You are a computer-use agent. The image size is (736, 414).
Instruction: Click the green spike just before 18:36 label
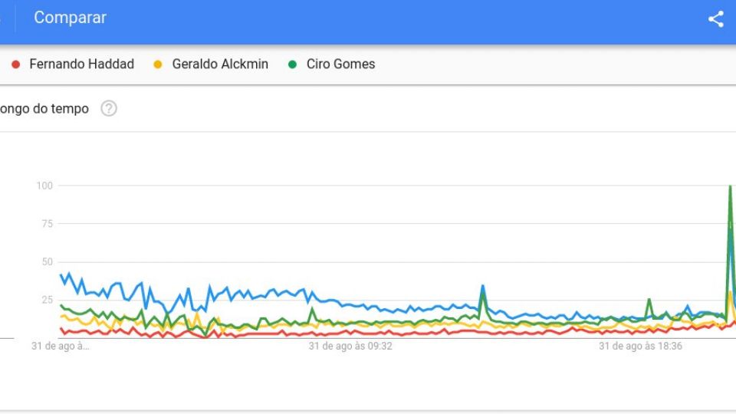tap(649, 300)
